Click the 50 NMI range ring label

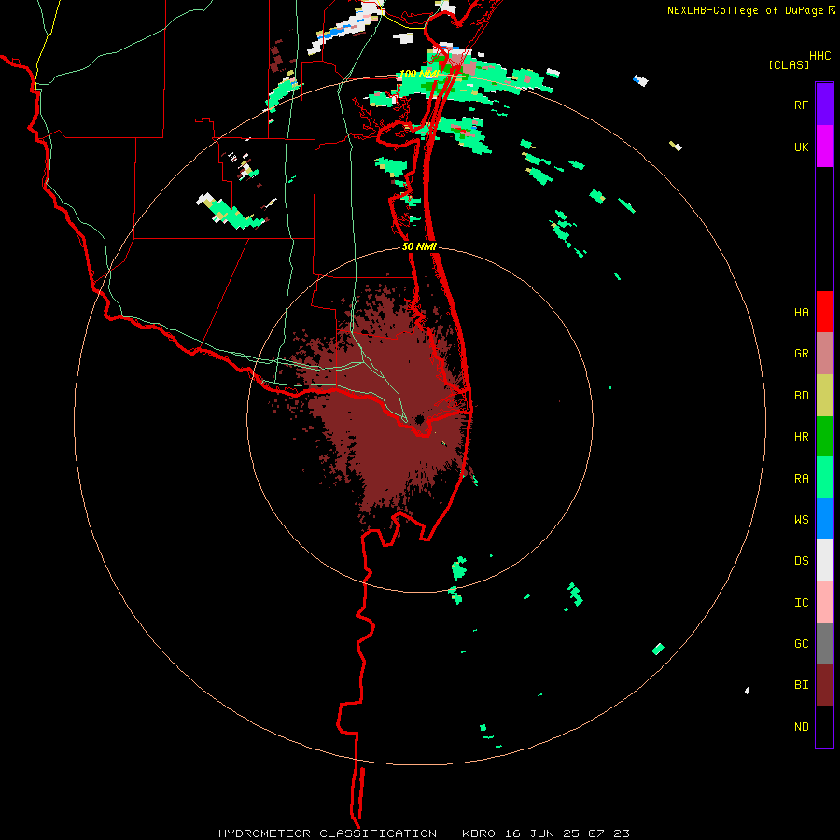[x=419, y=246]
